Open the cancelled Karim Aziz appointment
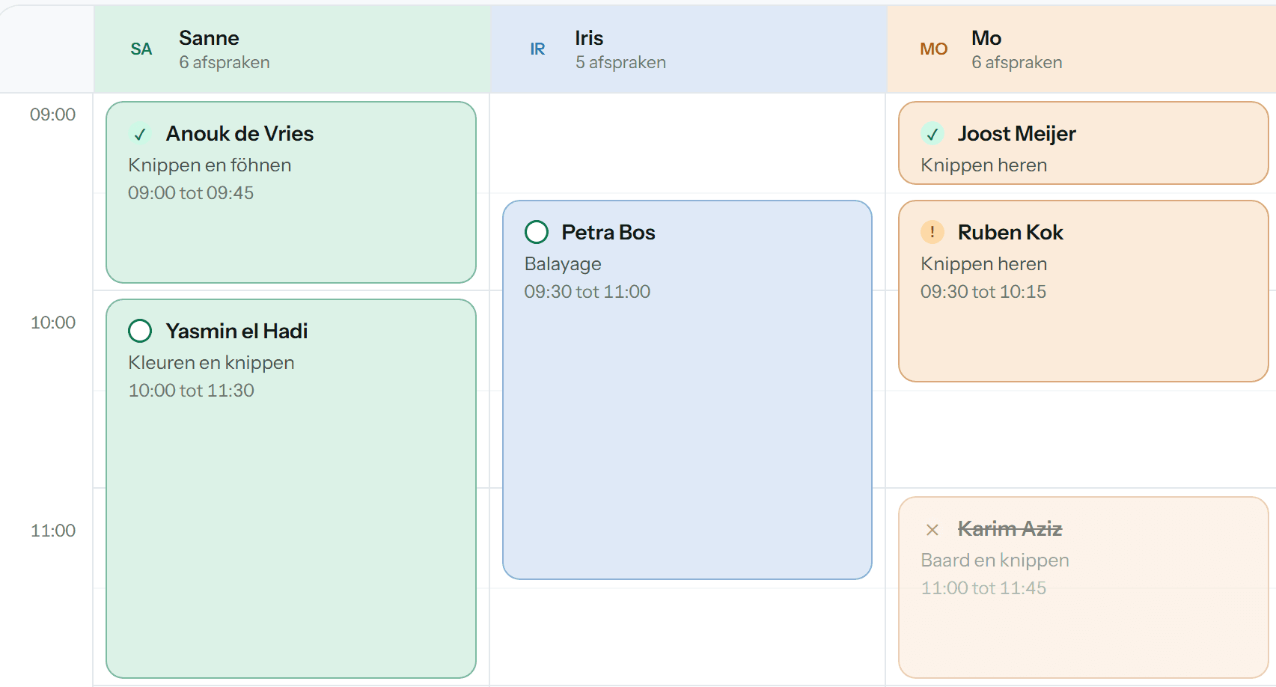This screenshot has height=687, width=1276. pos(1084,587)
